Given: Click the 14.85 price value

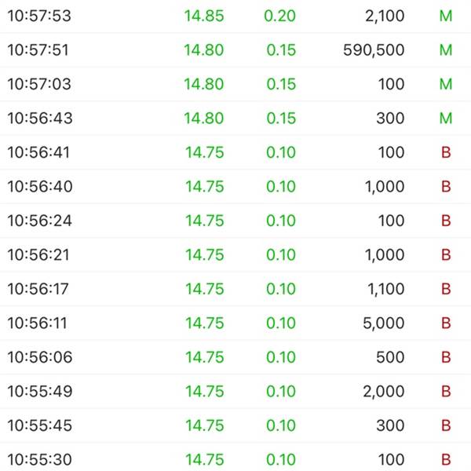Looking at the screenshot, I should 204,16.
